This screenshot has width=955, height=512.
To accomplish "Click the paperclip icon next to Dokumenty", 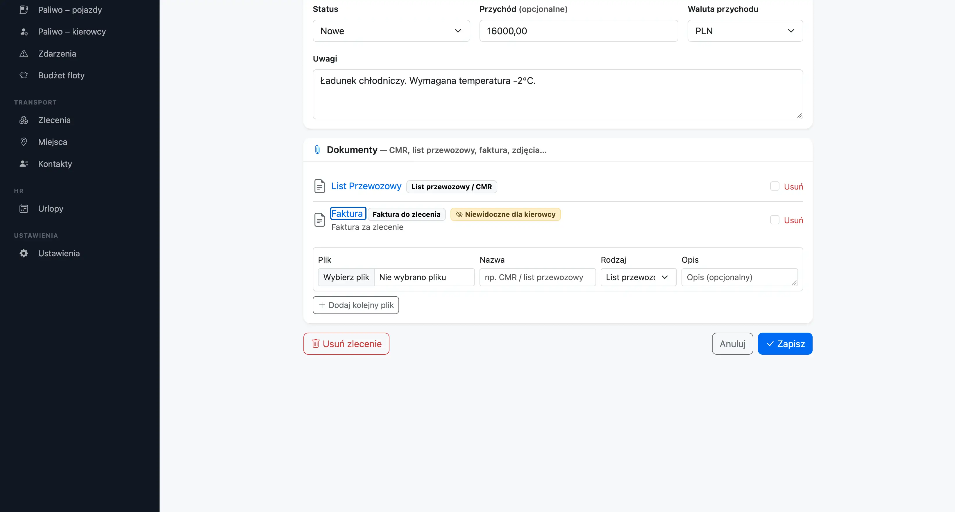I will click(x=317, y=150).
